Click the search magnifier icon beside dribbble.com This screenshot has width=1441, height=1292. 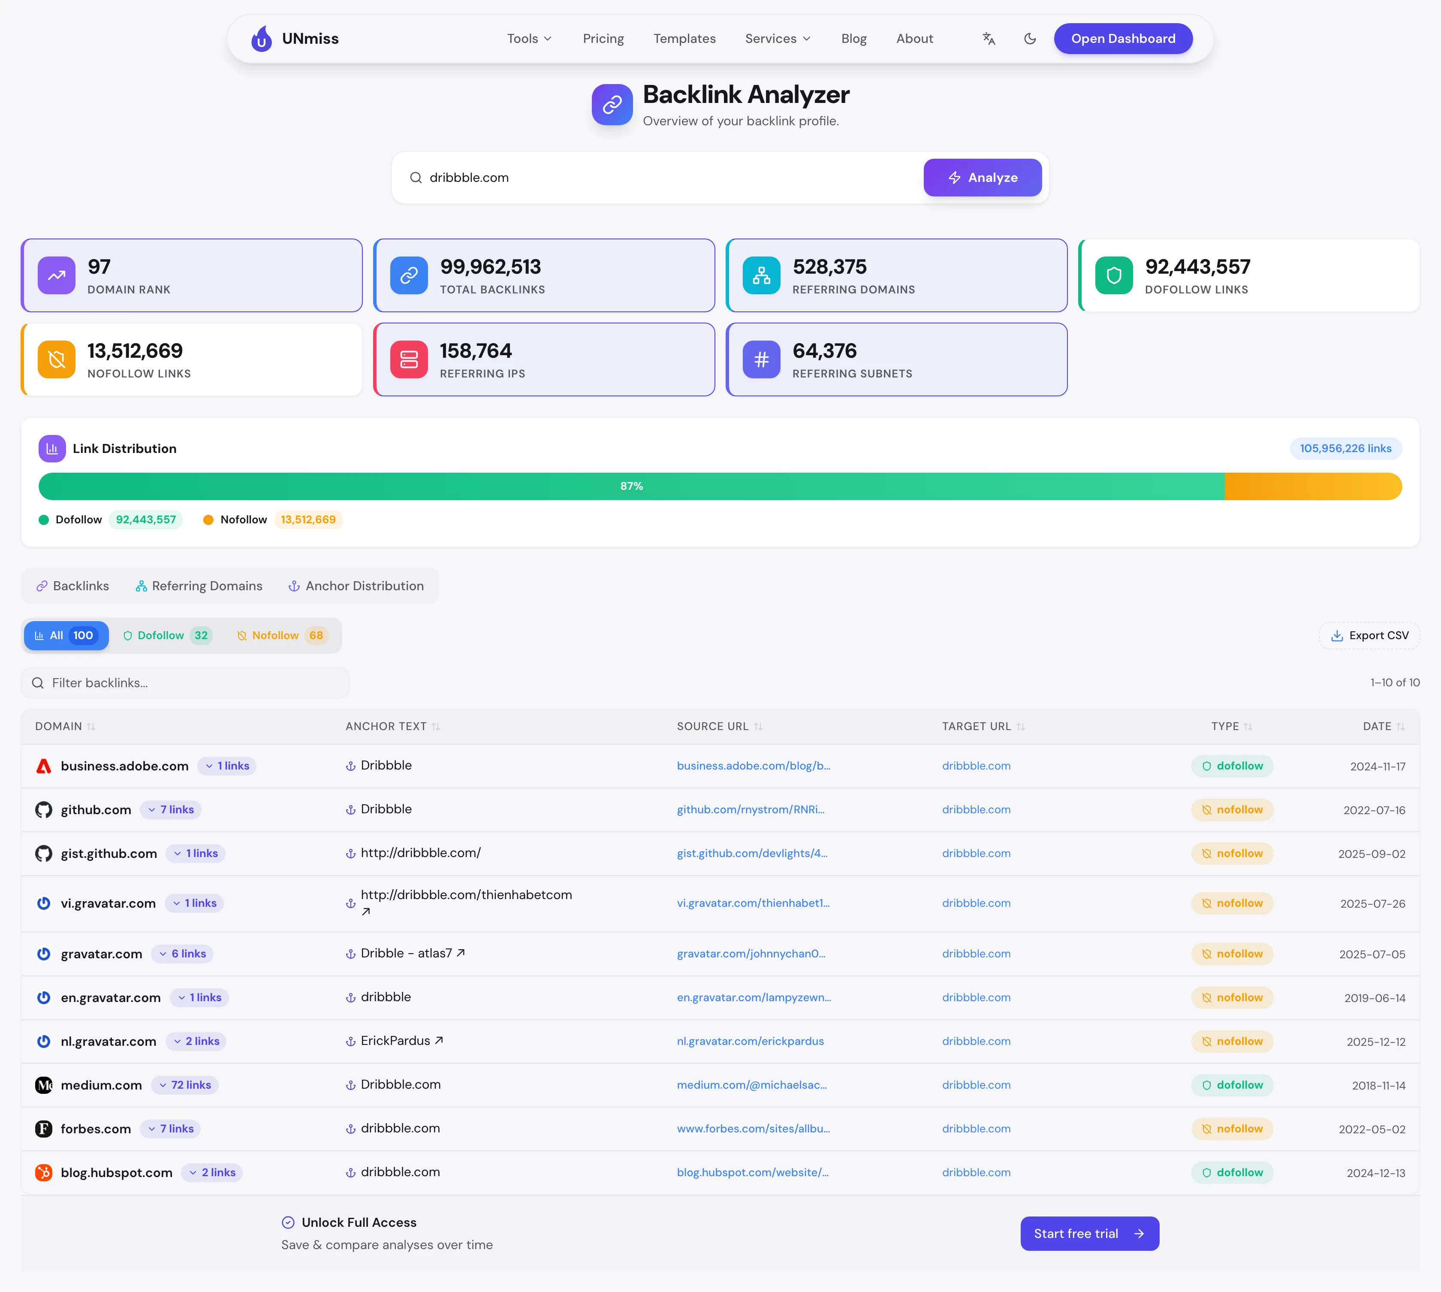click(416, 178)
